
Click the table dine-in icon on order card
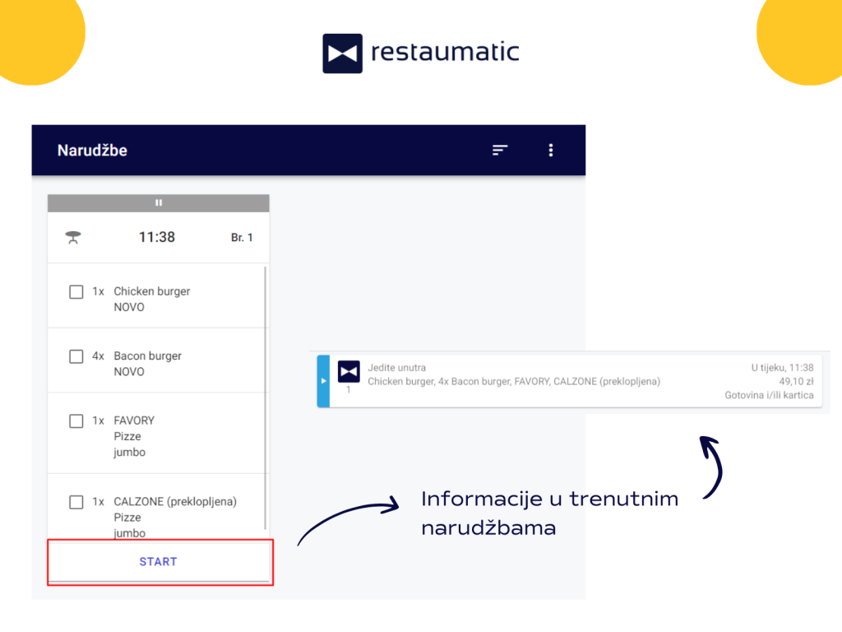(73, 237)
